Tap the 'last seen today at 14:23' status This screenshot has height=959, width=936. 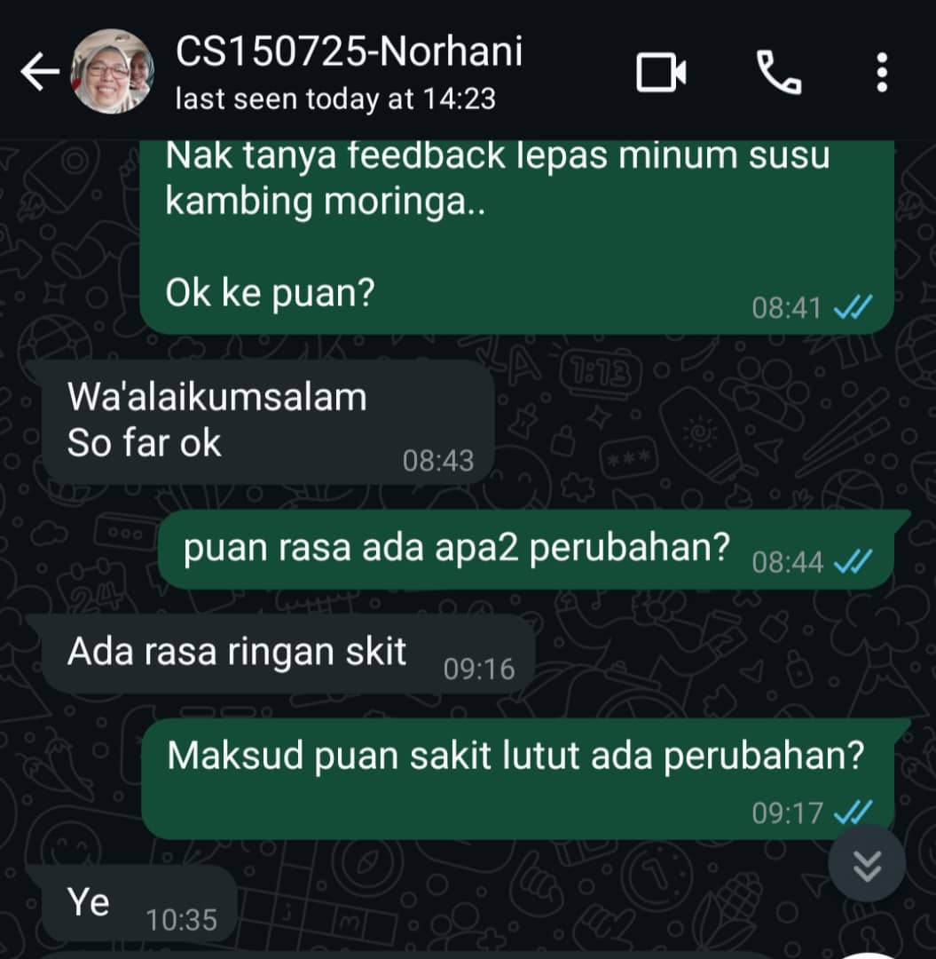click(335, 99)
